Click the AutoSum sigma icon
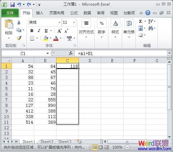This screenshot has height=152, width=173. coord(140,21)
